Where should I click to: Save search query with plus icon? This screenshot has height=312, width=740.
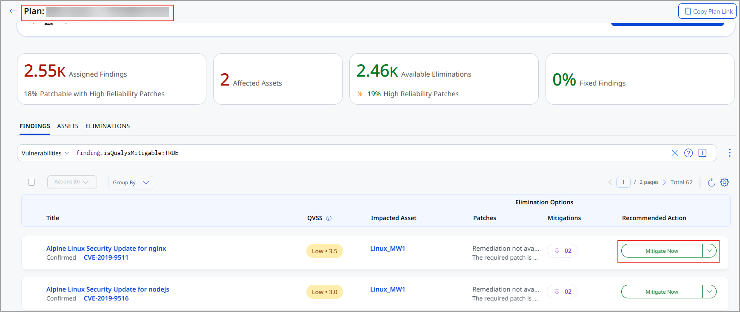[703, 153]
